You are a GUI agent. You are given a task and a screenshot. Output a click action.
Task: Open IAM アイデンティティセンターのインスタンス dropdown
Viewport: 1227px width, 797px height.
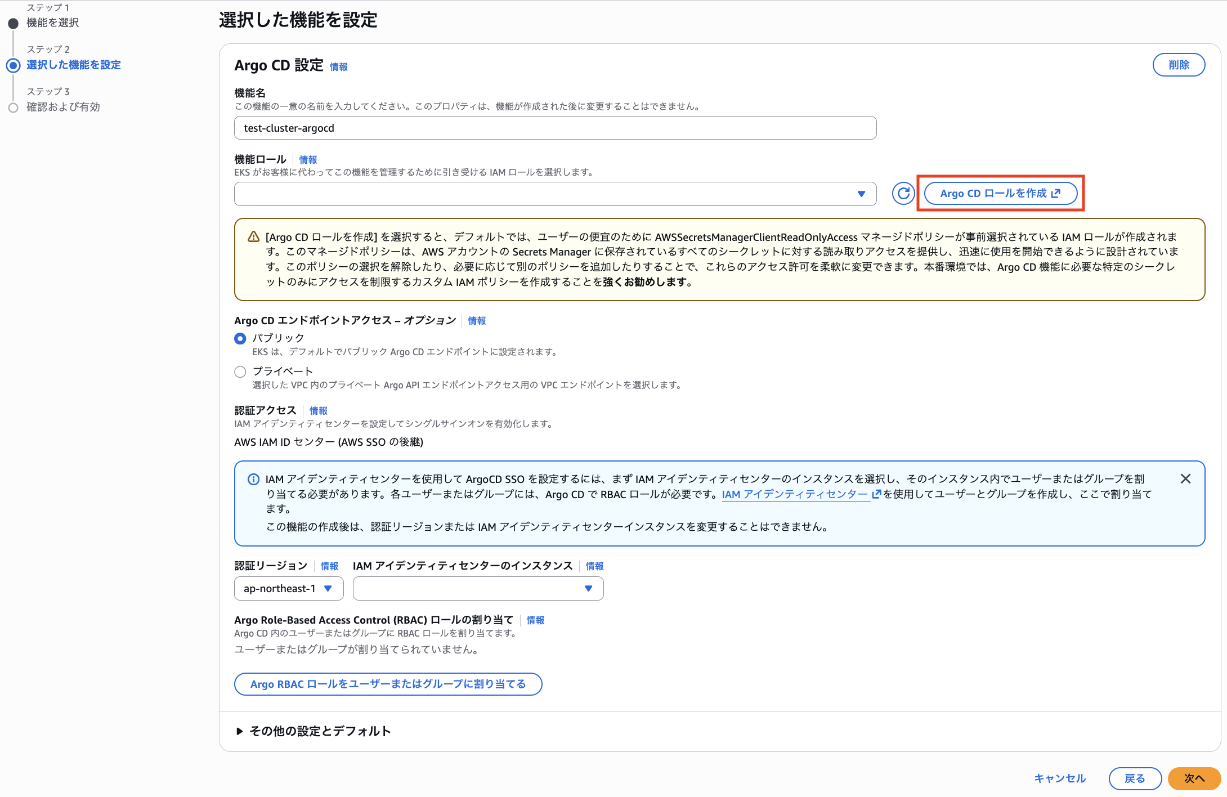(x=477, y=589)
